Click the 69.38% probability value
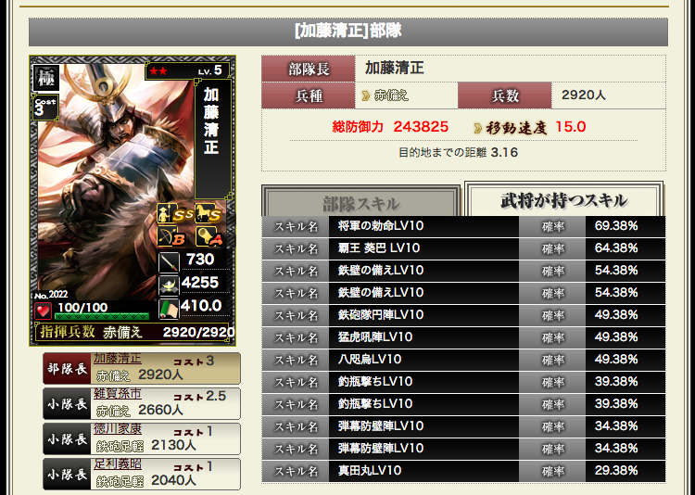The image size is (695, 495). (616, 226)
